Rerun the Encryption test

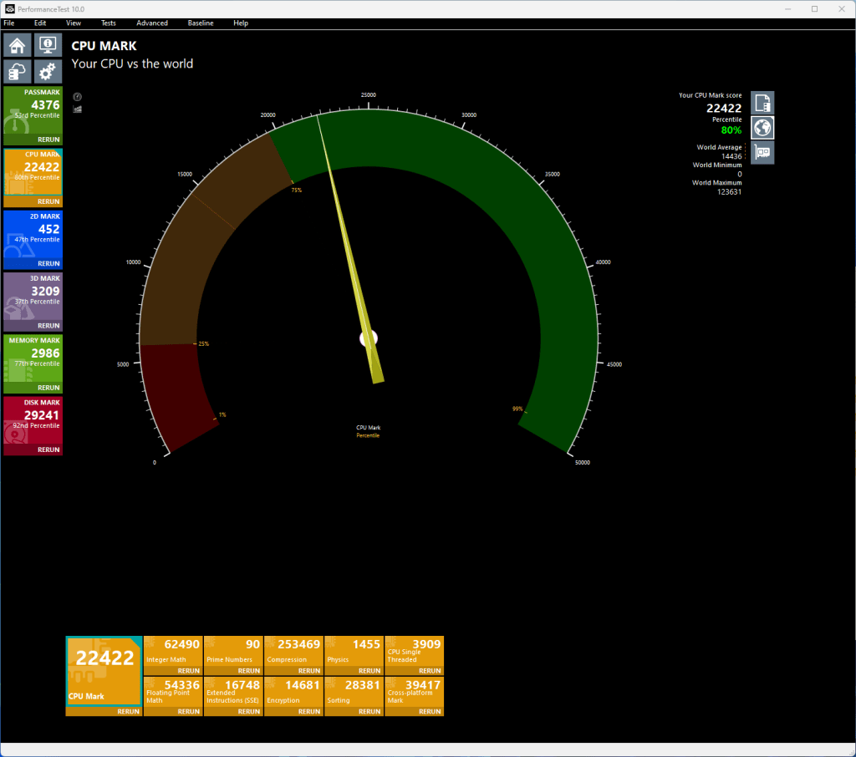[x=309, y=712]
